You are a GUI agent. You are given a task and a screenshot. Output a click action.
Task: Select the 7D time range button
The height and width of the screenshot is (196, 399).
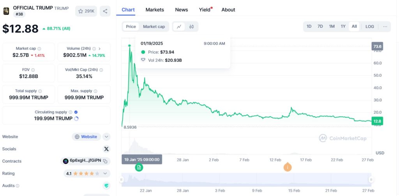320,26
